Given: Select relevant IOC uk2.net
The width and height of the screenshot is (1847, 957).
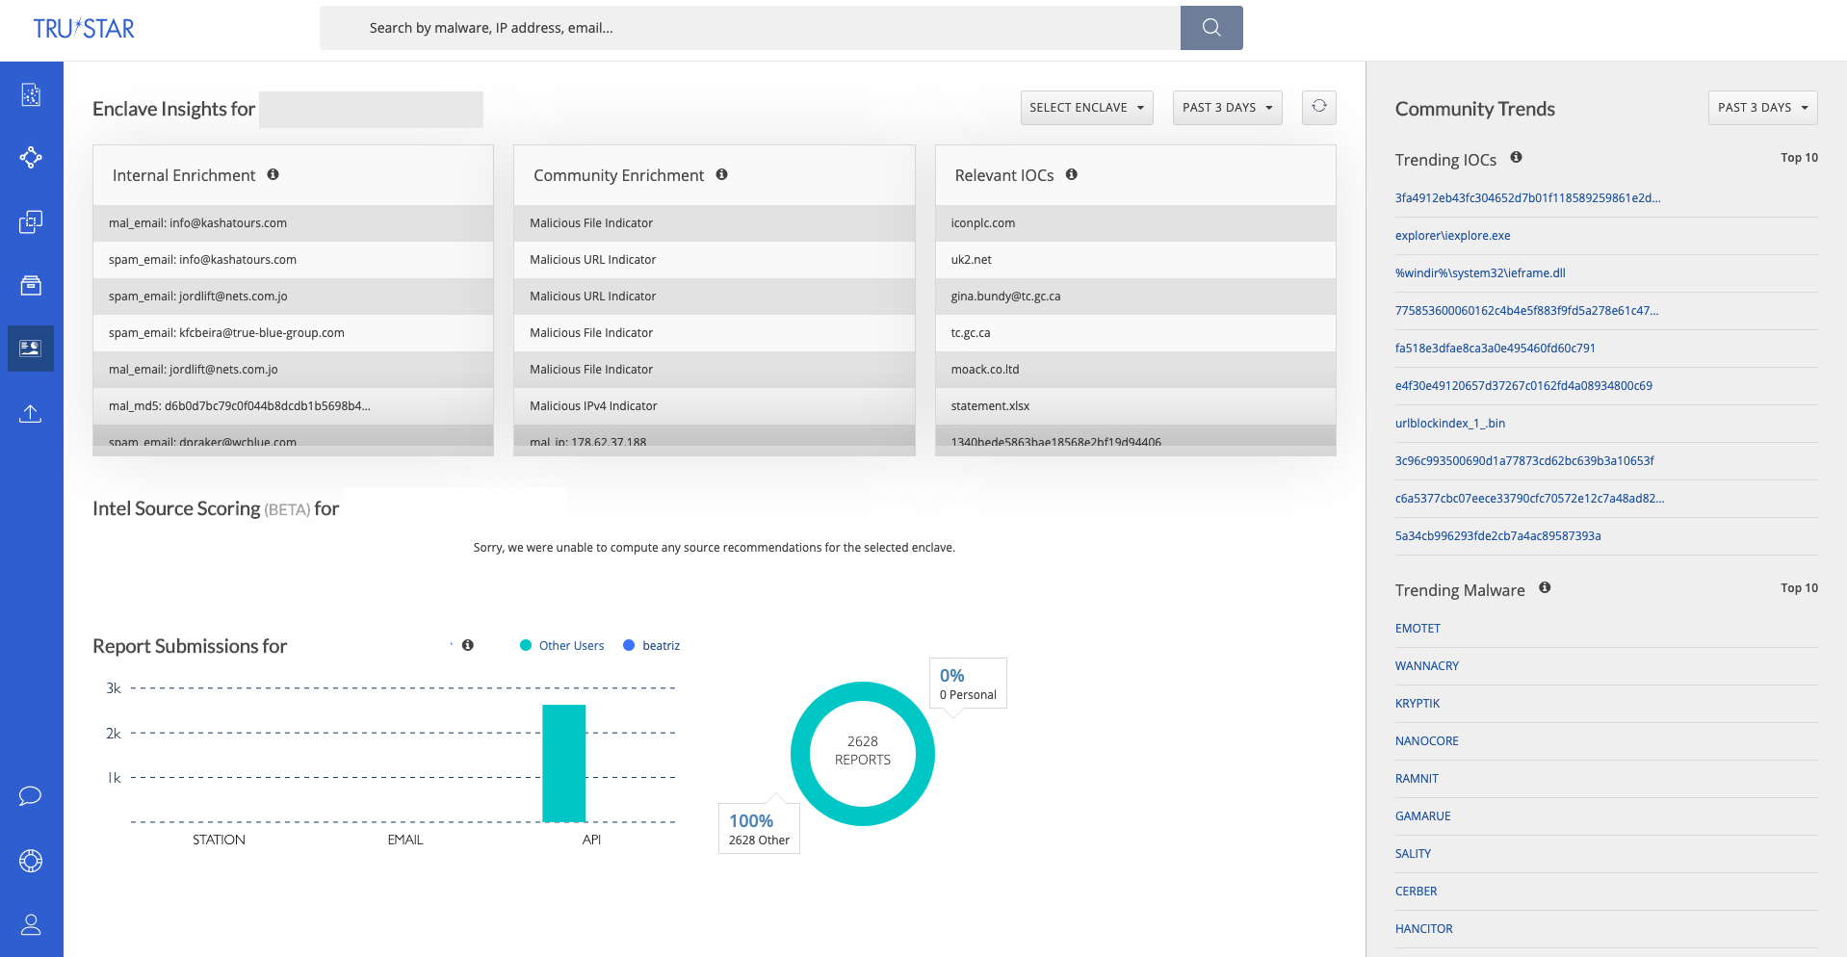Looking at the screenshot, I should (1135, 260).
